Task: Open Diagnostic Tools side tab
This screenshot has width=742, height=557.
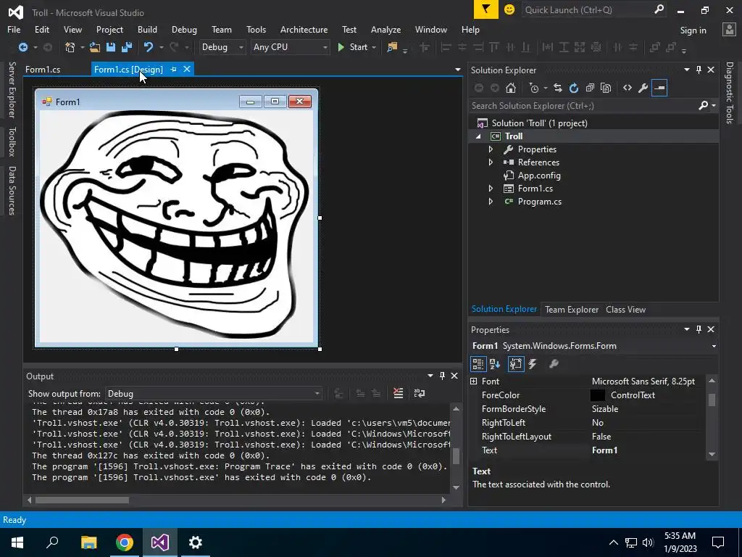Action: [x=730, y=93]
